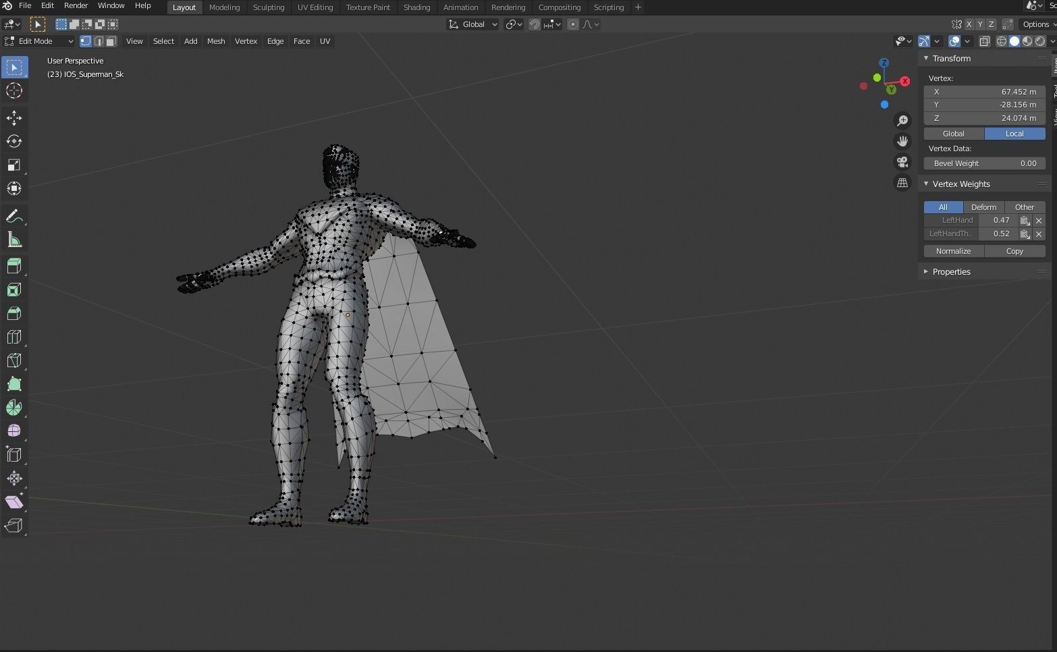
Task: Pick the Measure ruler tool
Action: tap(14, 240)
